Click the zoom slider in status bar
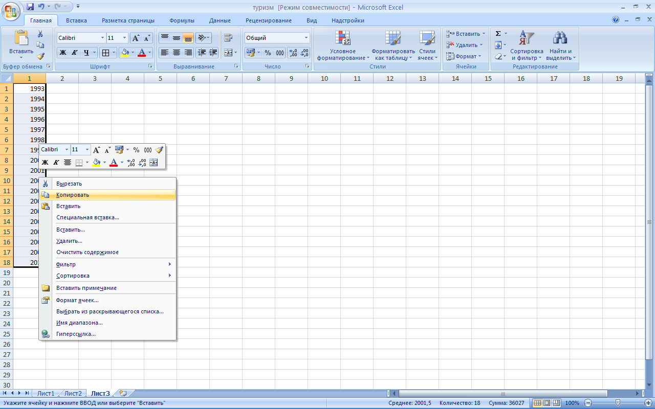Screen dimensions: 655x409 [x=618, y=403]
